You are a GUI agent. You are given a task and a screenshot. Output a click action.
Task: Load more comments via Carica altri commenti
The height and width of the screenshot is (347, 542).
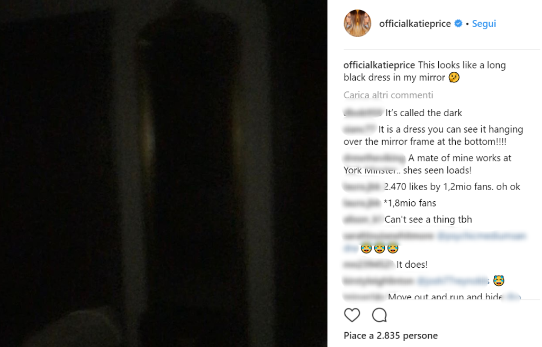(x=388, y=95)
